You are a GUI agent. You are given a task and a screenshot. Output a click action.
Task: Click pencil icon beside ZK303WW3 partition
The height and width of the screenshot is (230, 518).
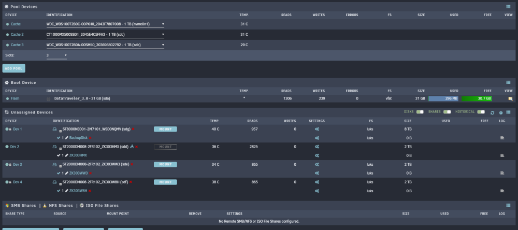[x=66, y=173]
